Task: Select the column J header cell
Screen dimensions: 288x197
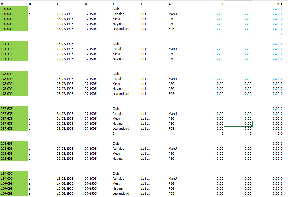Action: (x=238, y=4)
